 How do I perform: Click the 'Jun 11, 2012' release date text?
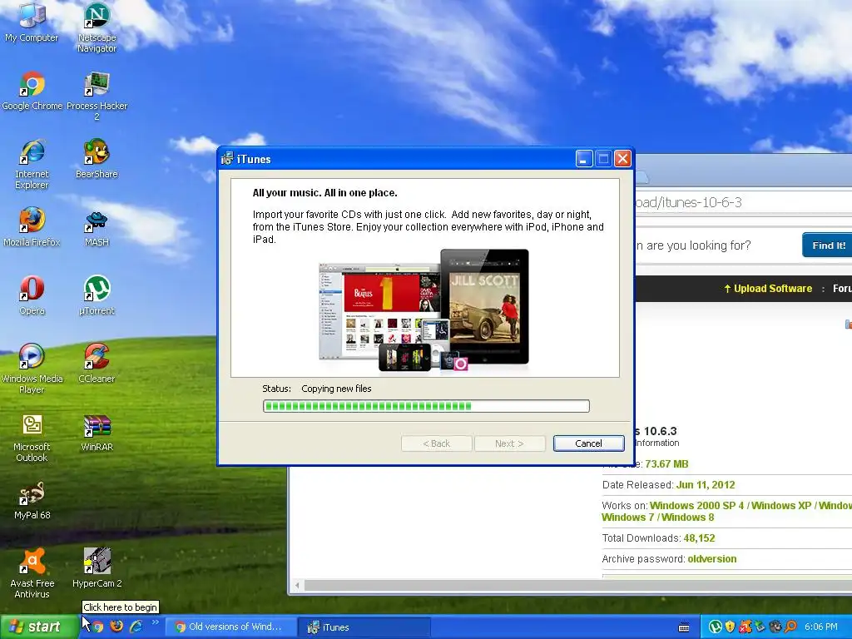(706, 485)
